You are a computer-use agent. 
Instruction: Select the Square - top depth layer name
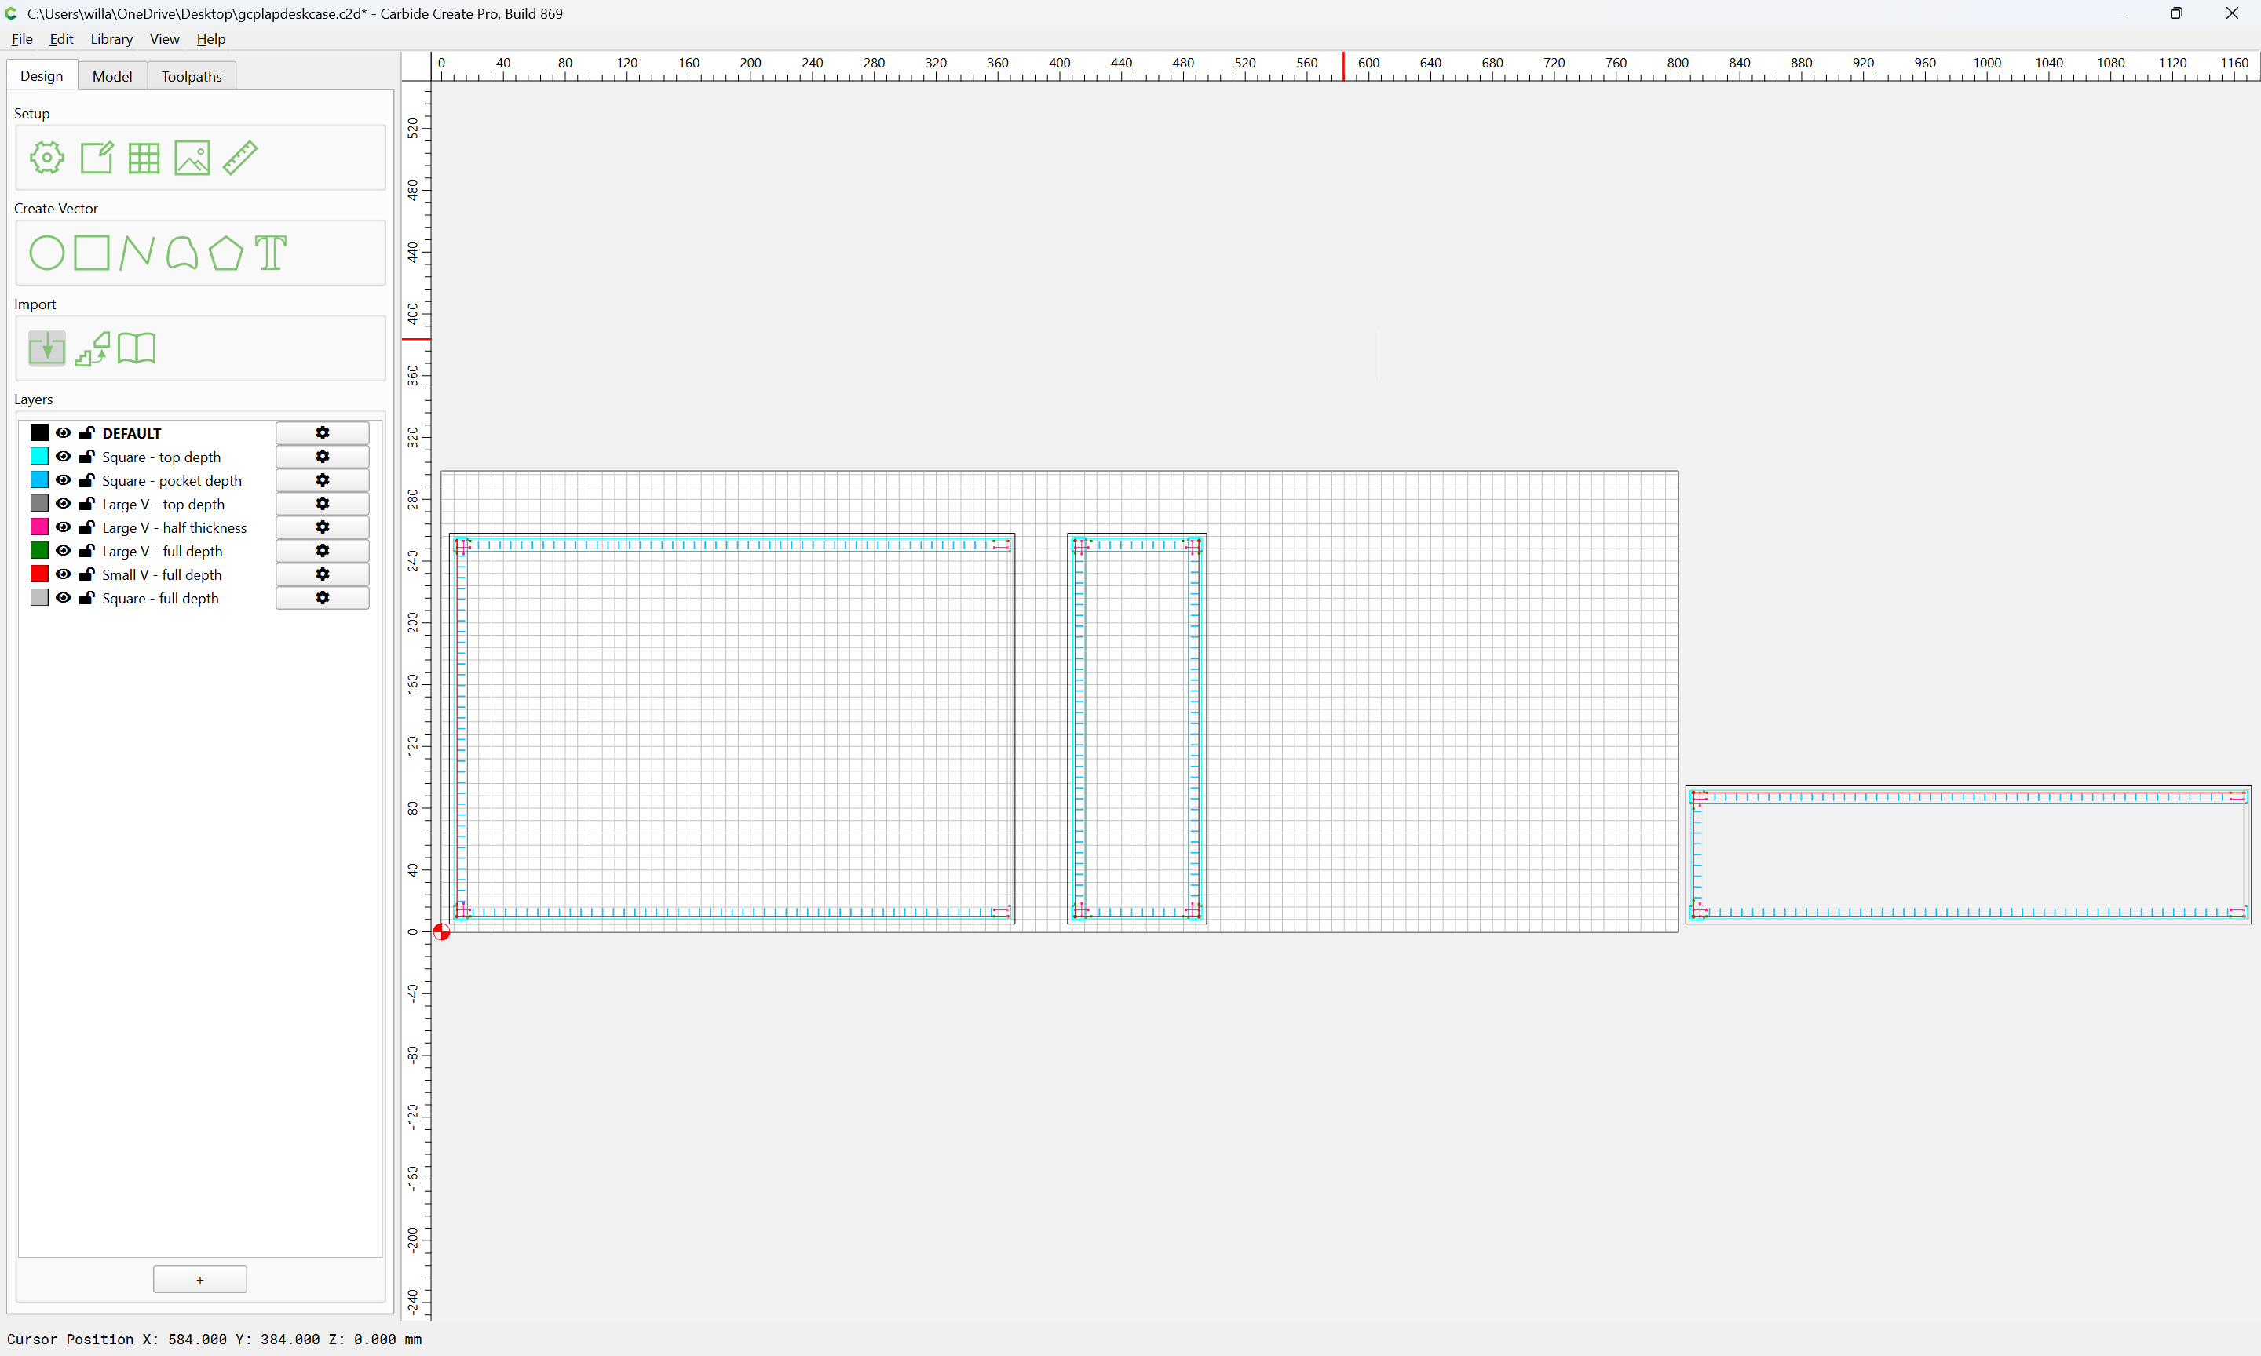(x=162, y=457)
